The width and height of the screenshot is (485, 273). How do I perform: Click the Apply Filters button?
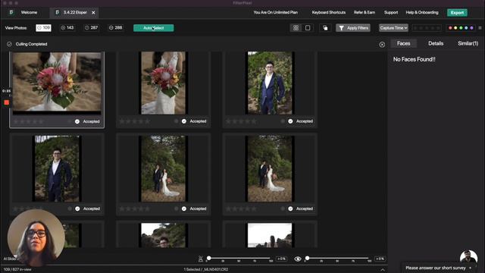click(x=353, y=28)
